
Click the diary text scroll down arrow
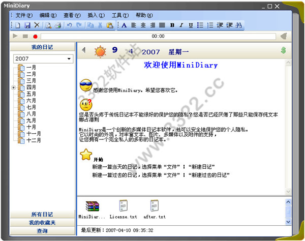coord(288,191)
